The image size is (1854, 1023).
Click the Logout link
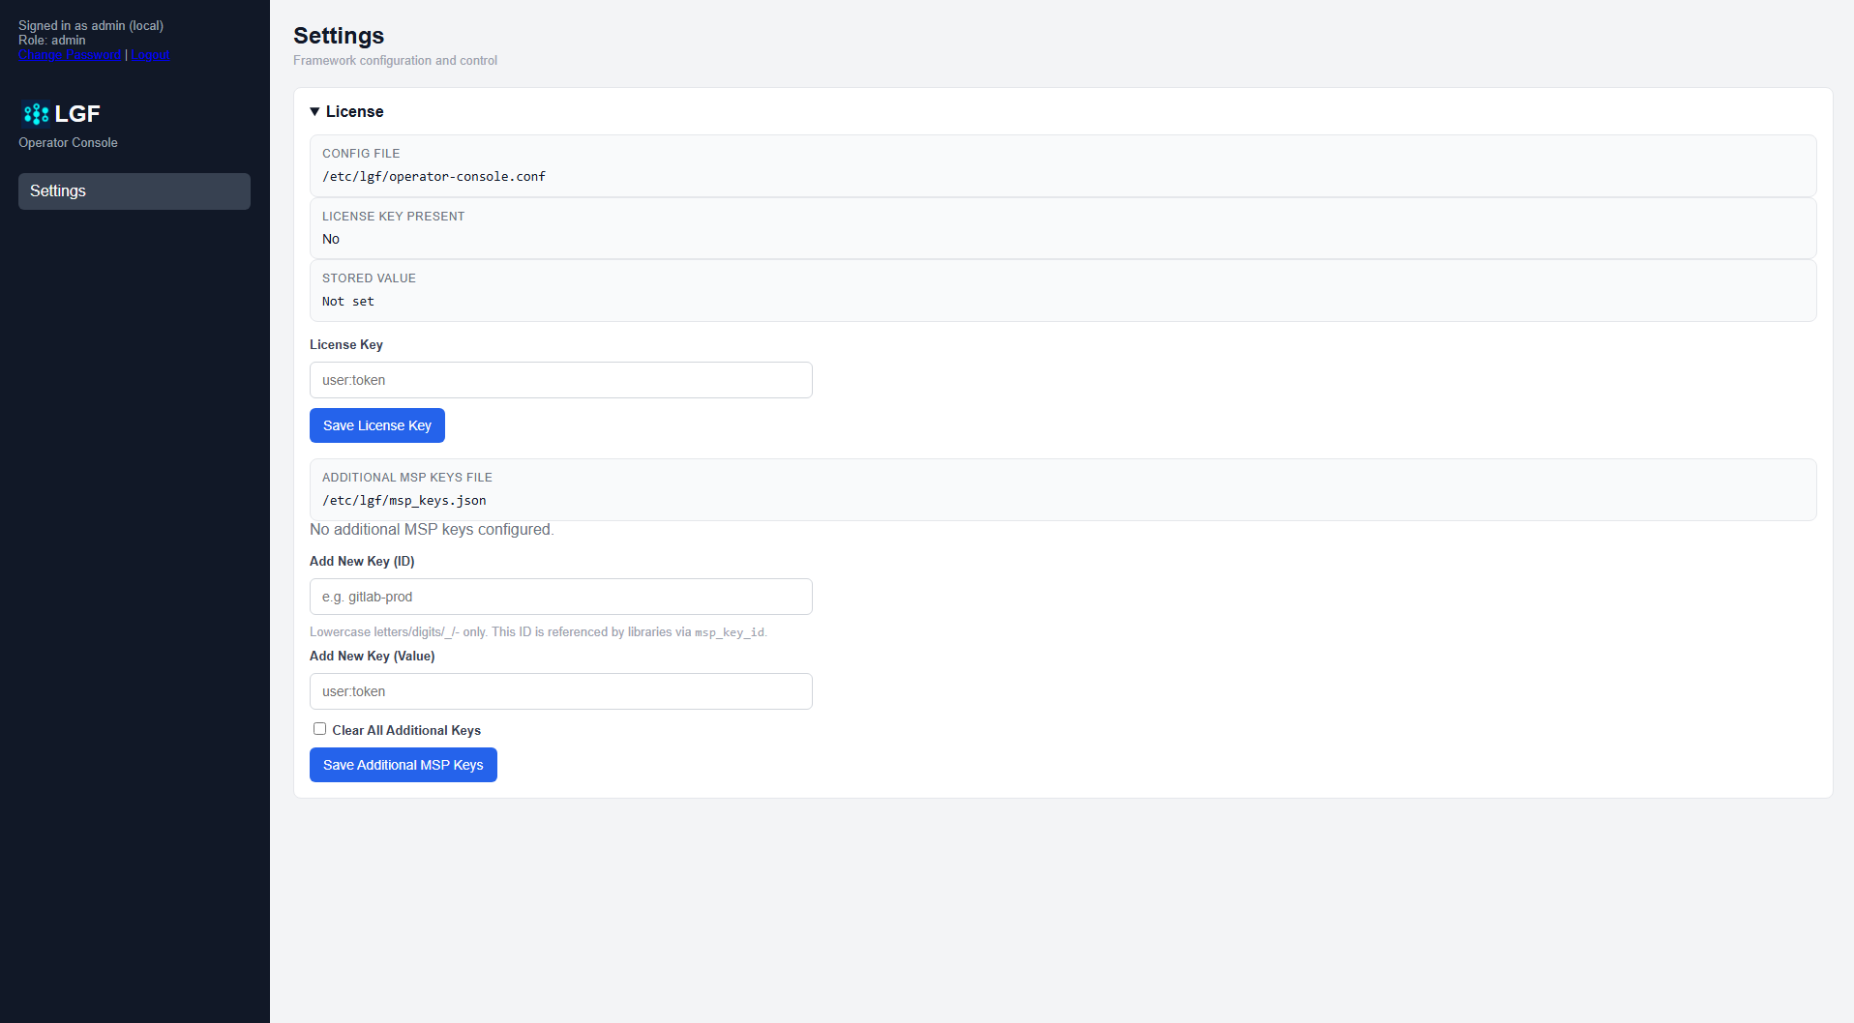click(x=150, y=55)
